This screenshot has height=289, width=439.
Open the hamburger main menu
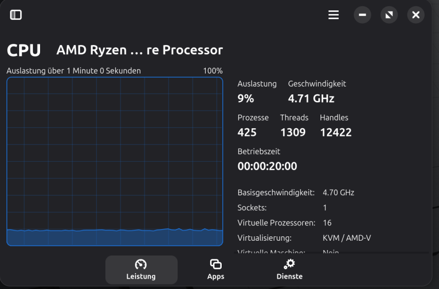(x=334, y=15)
